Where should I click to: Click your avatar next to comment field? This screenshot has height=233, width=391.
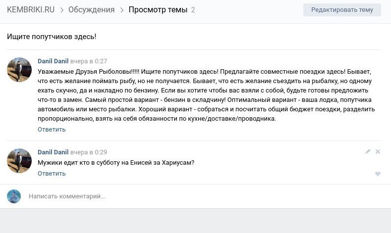point(14,196)
